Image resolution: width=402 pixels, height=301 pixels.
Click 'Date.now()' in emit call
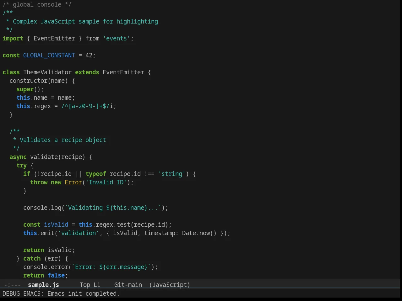(199, 233)
